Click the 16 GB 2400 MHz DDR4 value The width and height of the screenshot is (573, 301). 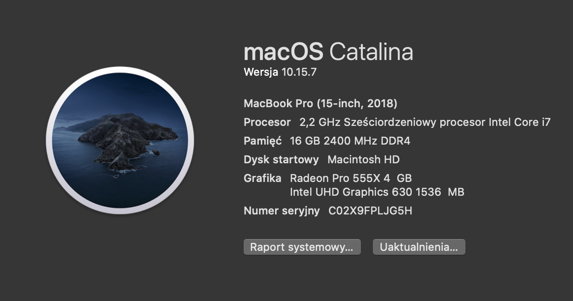click(350, 141)
